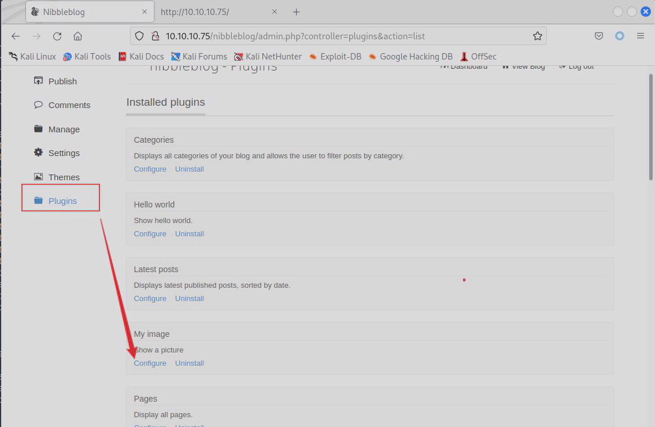Viewport: 655px width, 427px height.
Task: Open Comments in sidebar
Action: click(x=69, y=105)
